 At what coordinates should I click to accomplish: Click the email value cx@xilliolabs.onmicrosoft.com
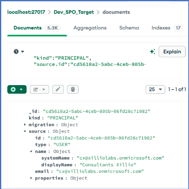pos(100,171)
